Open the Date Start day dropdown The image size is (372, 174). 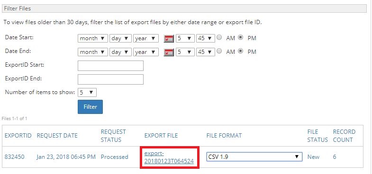pos(120,38)
